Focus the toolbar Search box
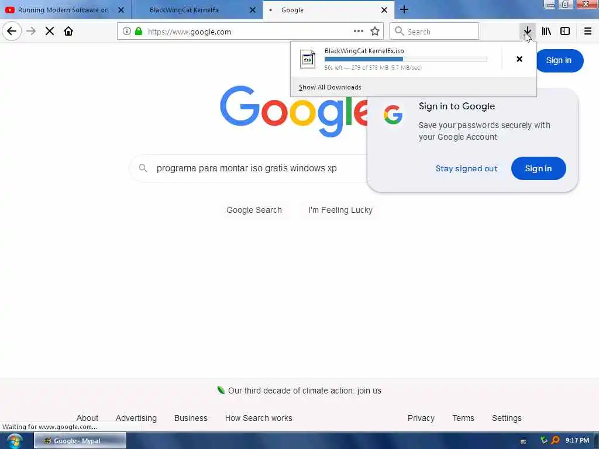This screenshot has width=599, height=449. (434, 32)
